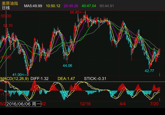This screenshot has width=165, height=115.
Task: Click the gray 60-day MA value 44.91
Action: (107, 6)
